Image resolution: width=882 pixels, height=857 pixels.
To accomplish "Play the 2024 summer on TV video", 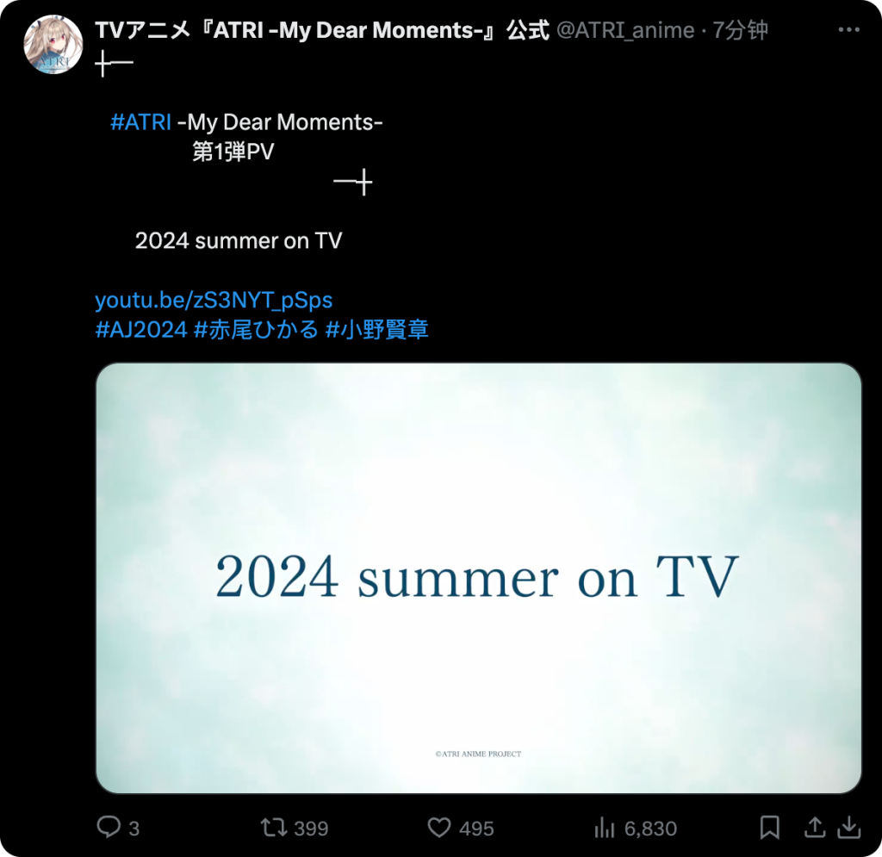I will (x=479, y=578).
